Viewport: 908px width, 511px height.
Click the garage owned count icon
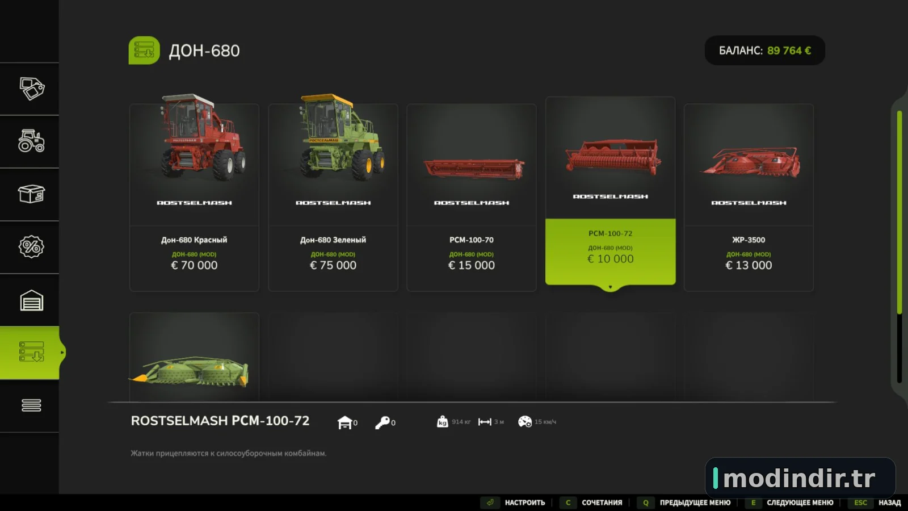[344, 422]
